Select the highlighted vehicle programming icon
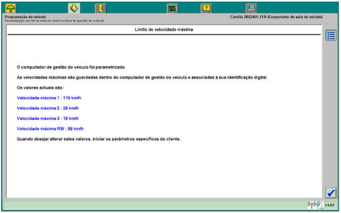 point(74,7)
